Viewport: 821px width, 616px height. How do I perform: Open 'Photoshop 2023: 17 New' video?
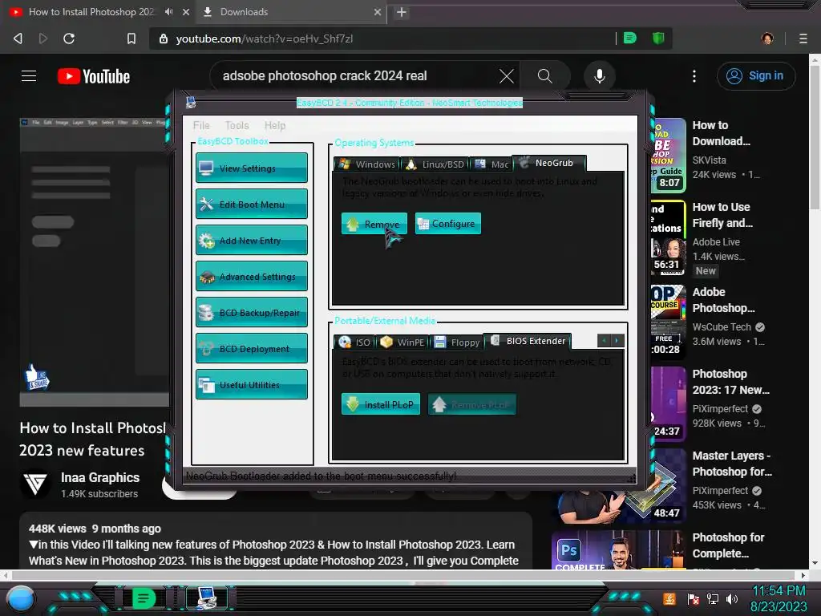[x=731, y=382]
